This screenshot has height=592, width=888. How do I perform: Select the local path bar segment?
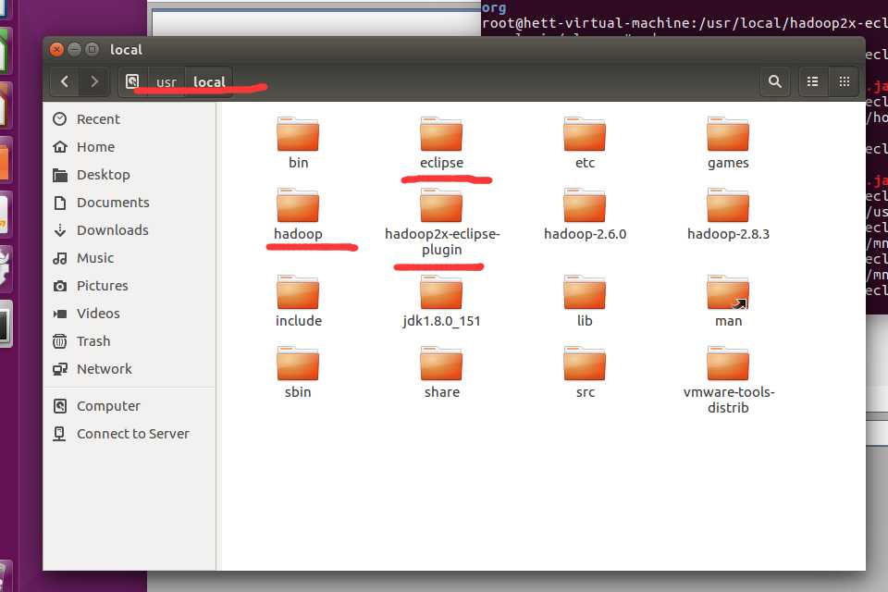point(209,82)
